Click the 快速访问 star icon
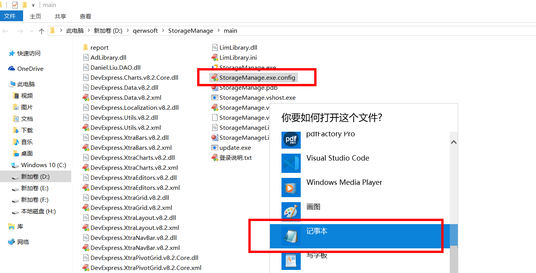The height and width of the screenshot is (273, 536). click(x=12, y=54)
